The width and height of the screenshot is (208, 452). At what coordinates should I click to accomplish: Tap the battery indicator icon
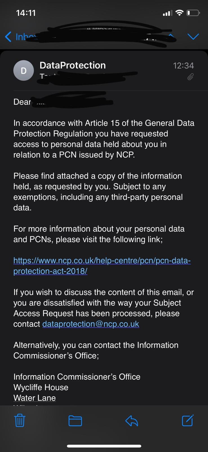193,13
